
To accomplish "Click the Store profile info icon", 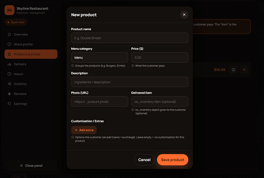I will click(9, 44).
